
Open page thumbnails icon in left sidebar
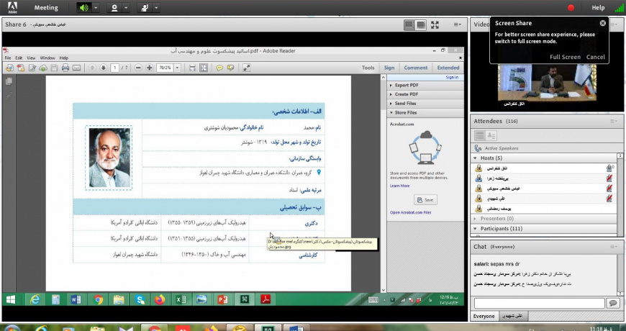click(9, 81)
